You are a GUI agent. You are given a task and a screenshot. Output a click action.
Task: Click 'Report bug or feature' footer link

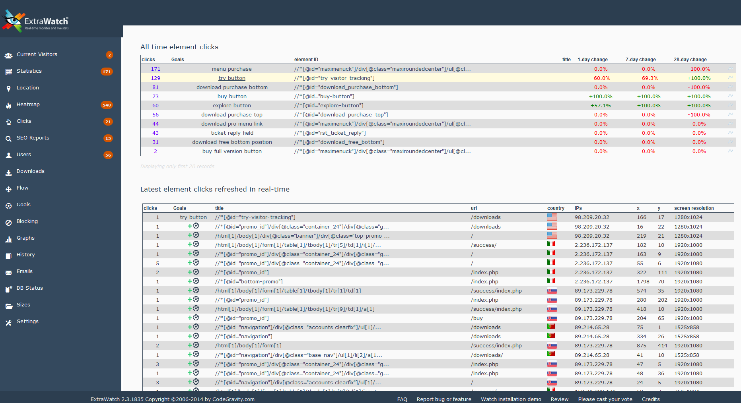pyautogui.click(x=444, y=399)
